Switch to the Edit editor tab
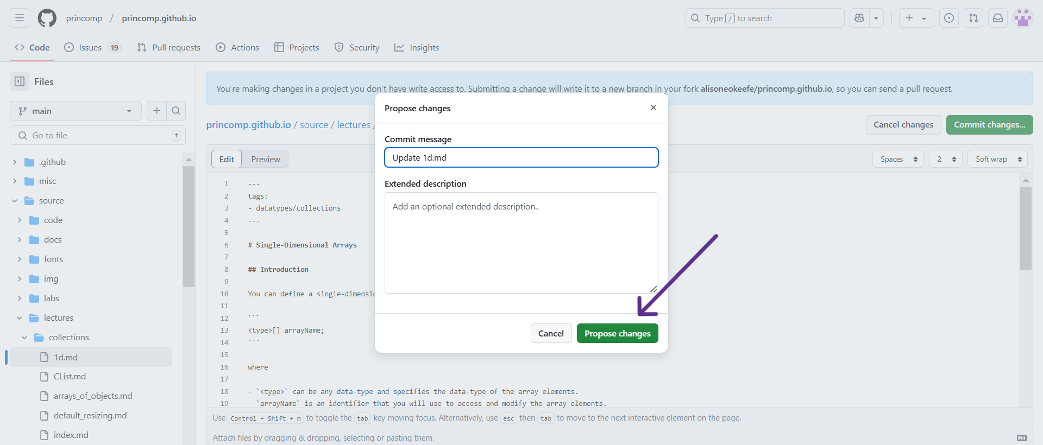Screen dimensions: 1043x445 227,159
